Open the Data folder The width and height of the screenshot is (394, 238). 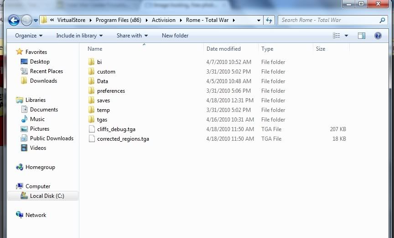[102, 81]
